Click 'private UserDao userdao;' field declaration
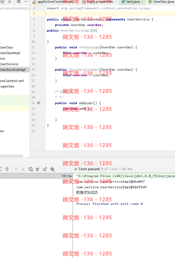175x258 pixels. [79, 25]
